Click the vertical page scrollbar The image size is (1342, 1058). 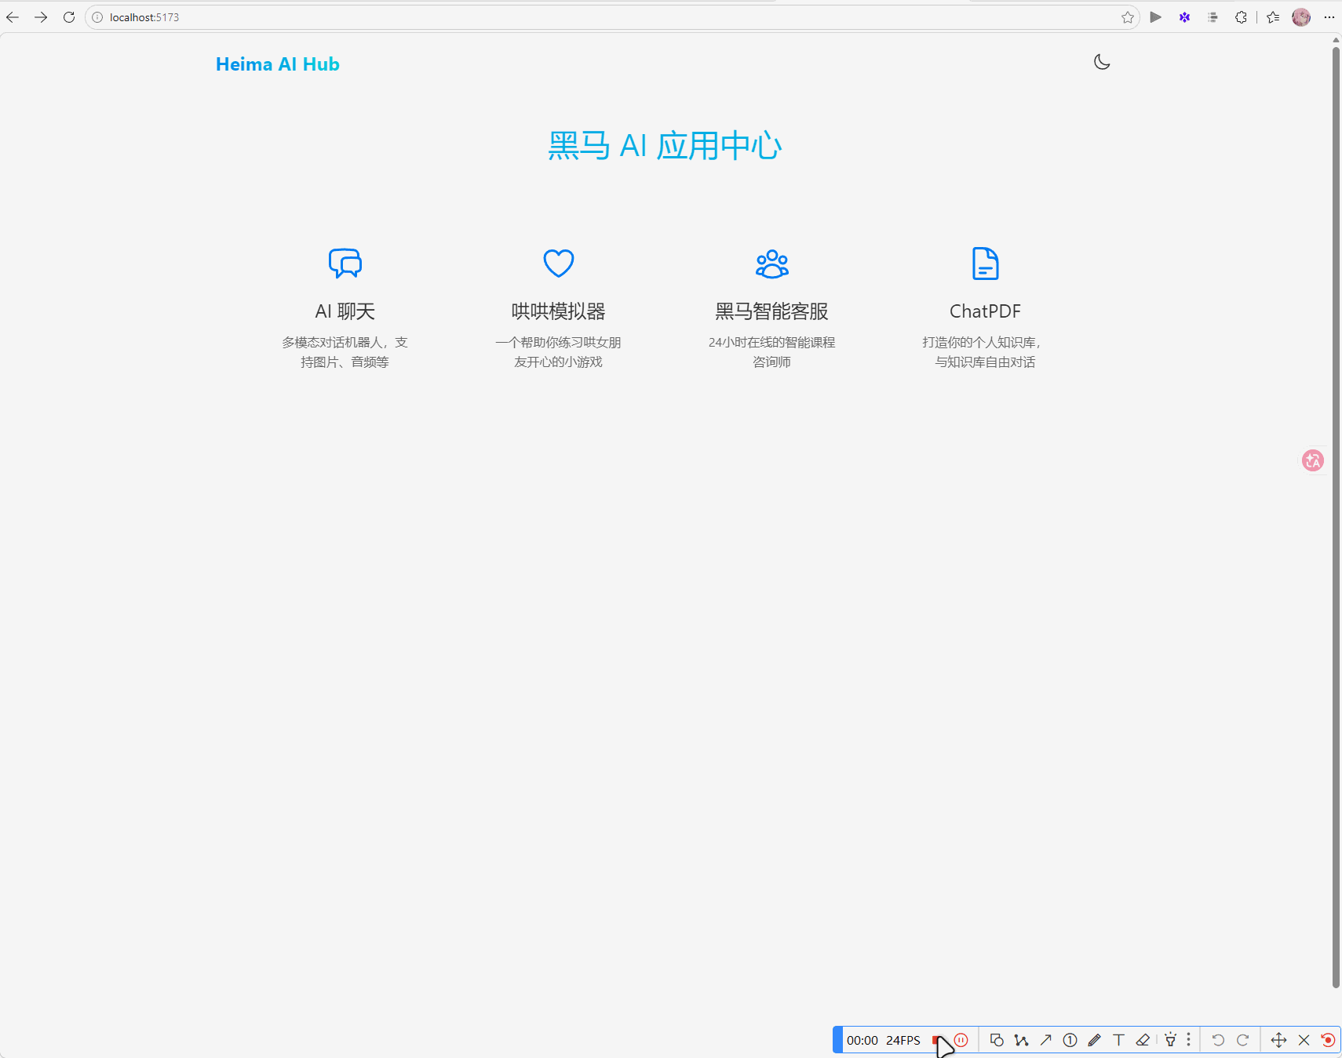1336,518
